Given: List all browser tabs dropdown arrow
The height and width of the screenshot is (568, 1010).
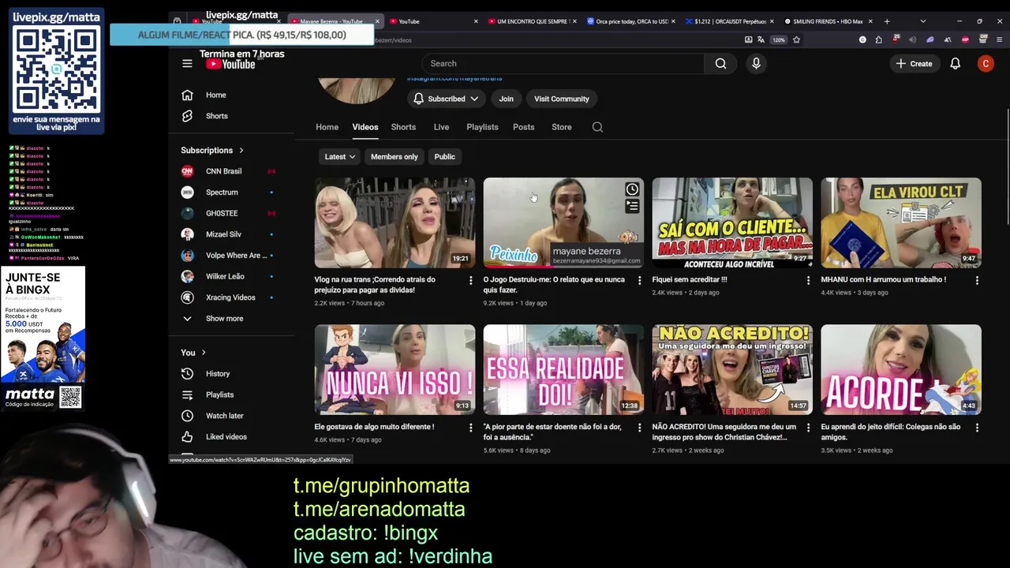Looking at the screenshot, I should click(922, 21).
